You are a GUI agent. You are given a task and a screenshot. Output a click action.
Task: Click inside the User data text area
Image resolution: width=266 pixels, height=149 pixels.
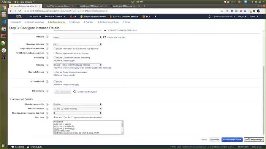click(87, 127)
